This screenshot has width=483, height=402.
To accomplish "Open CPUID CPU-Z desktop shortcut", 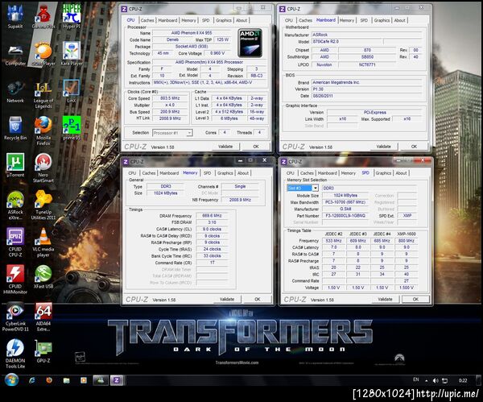I will 15,242.
